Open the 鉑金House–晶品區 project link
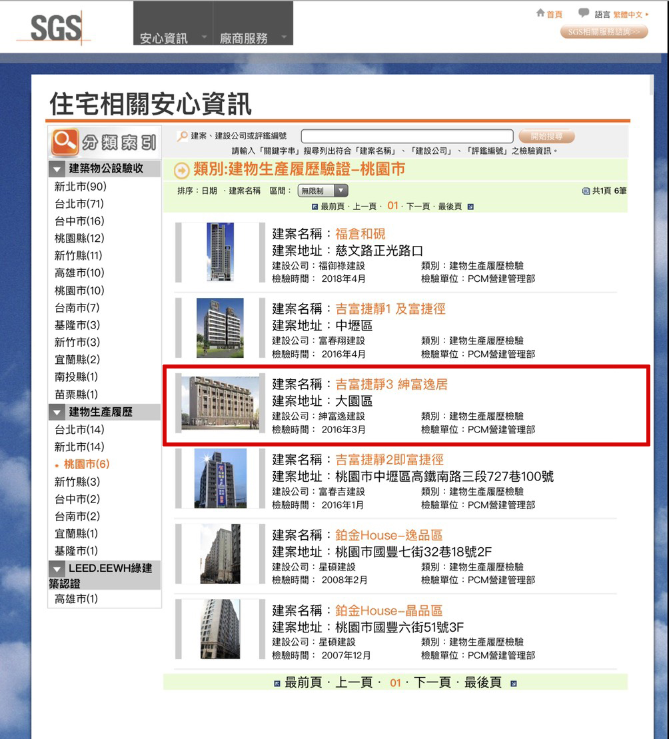669x739 pixels. tap(388, 610)
